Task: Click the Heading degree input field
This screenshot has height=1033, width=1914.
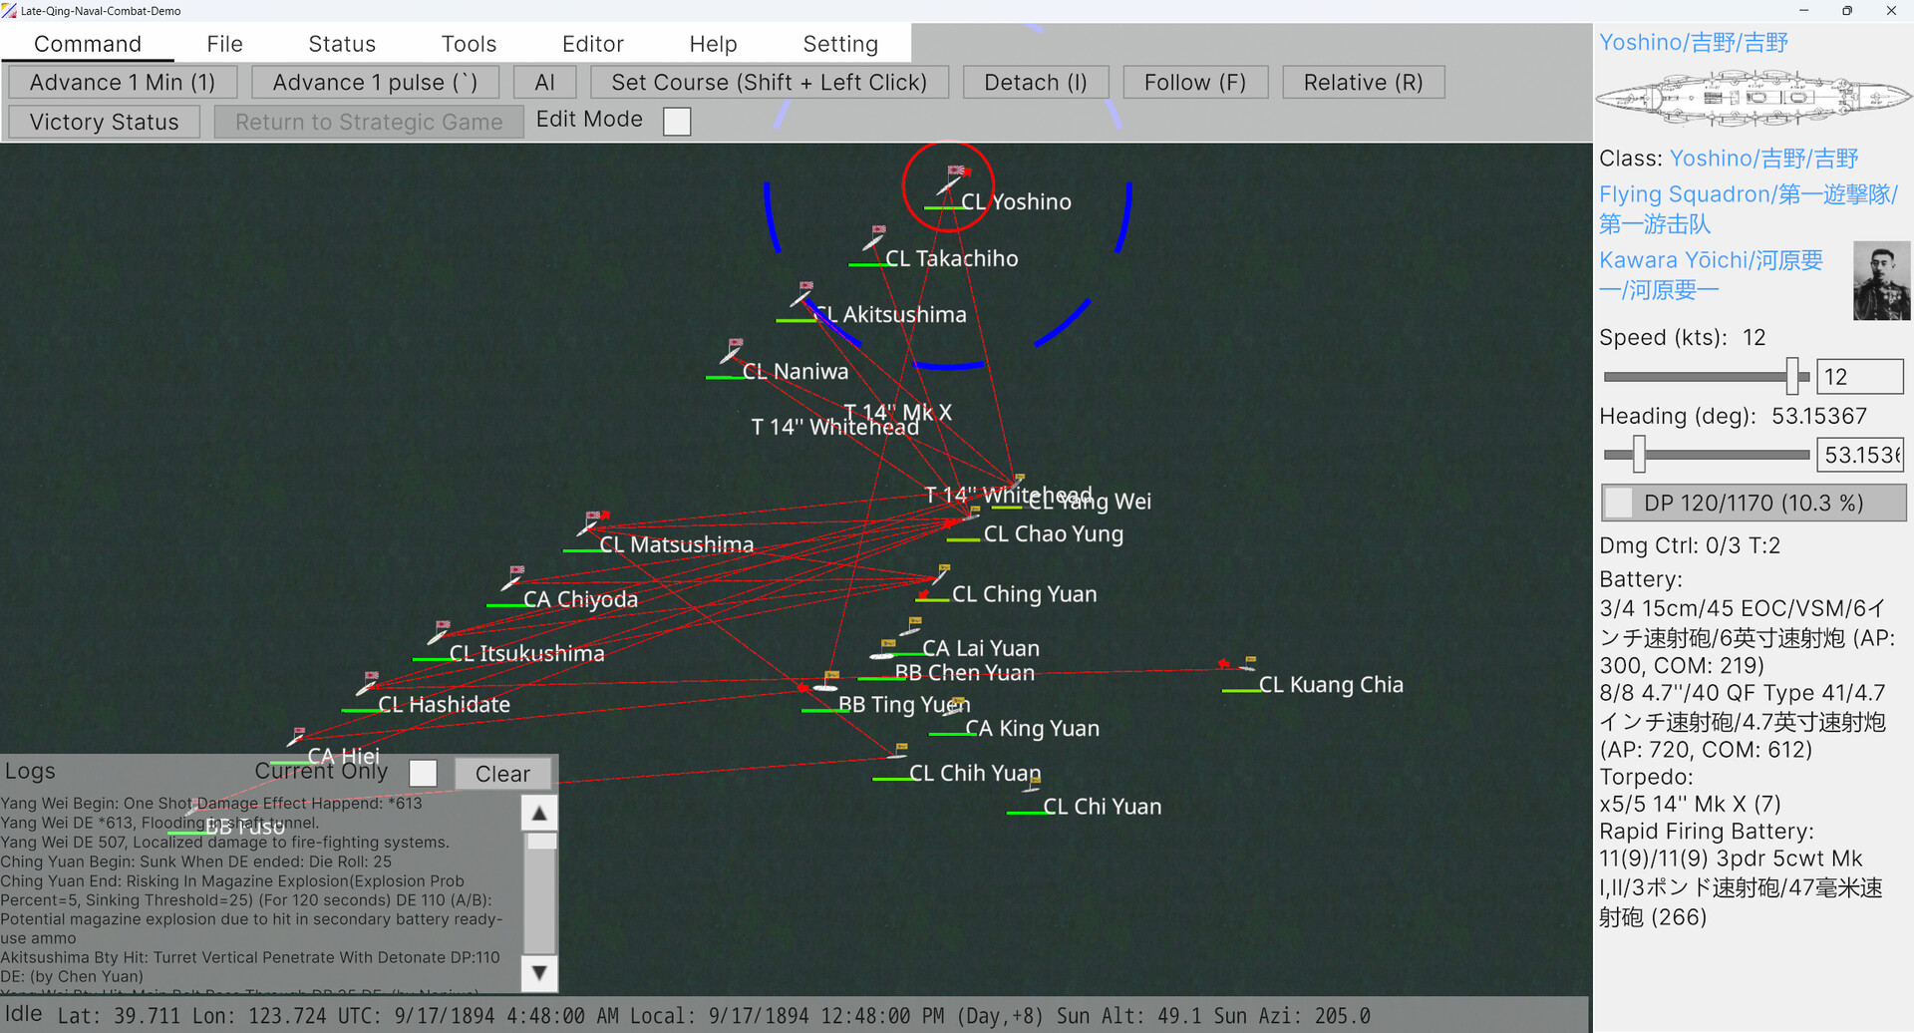Action: (x=1859, y=456)
